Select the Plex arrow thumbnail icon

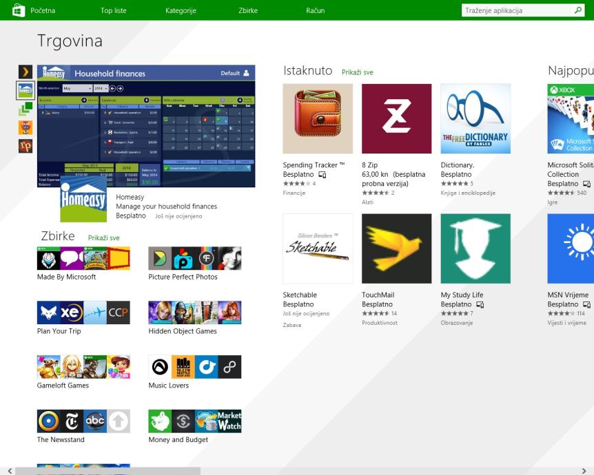click(x=25, y=72)
